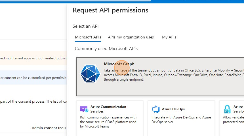Viewport: 244px width, 136px height.
Task: Click 'Integrate with Azure DevOps' description text
Action: 181,120
